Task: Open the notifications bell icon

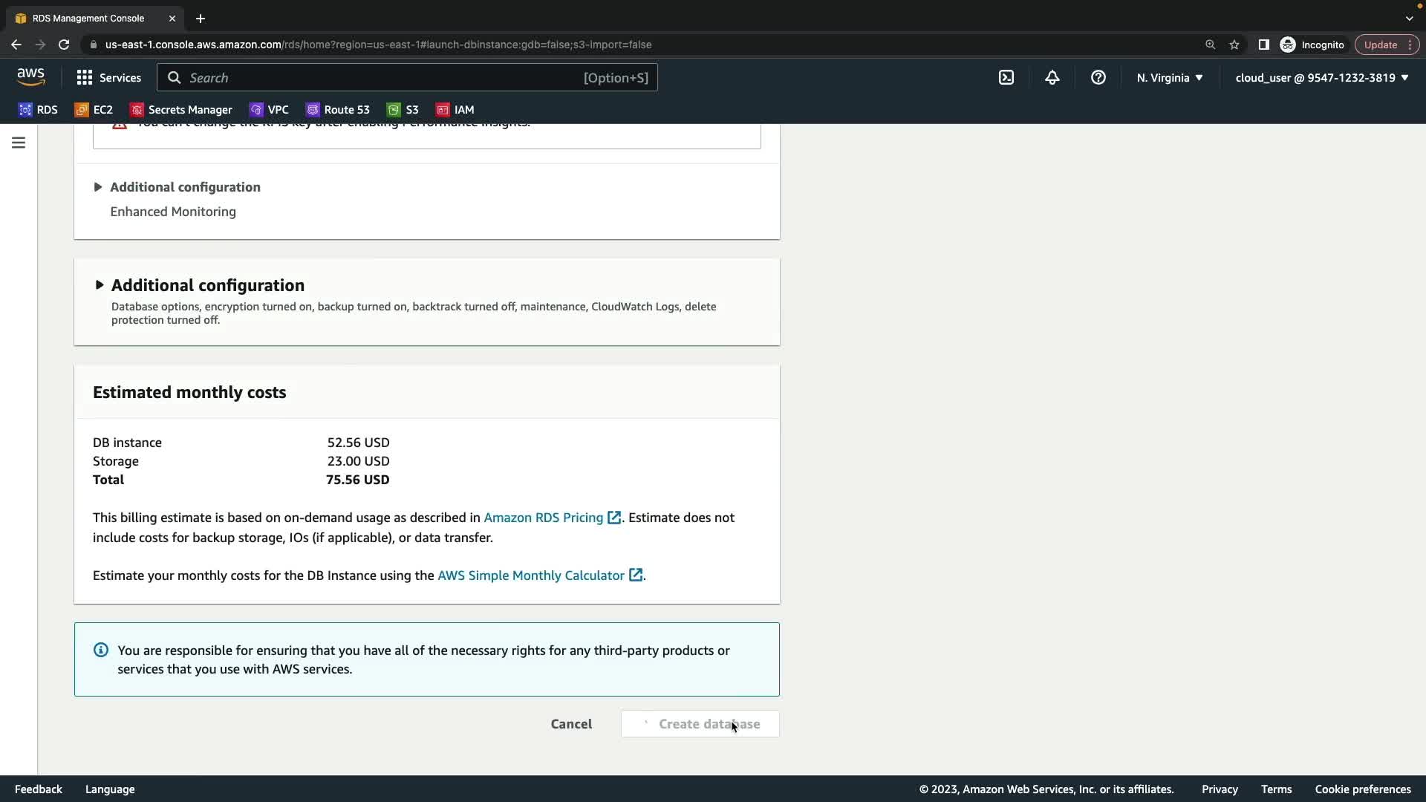Action: (x=1052, y=78)
